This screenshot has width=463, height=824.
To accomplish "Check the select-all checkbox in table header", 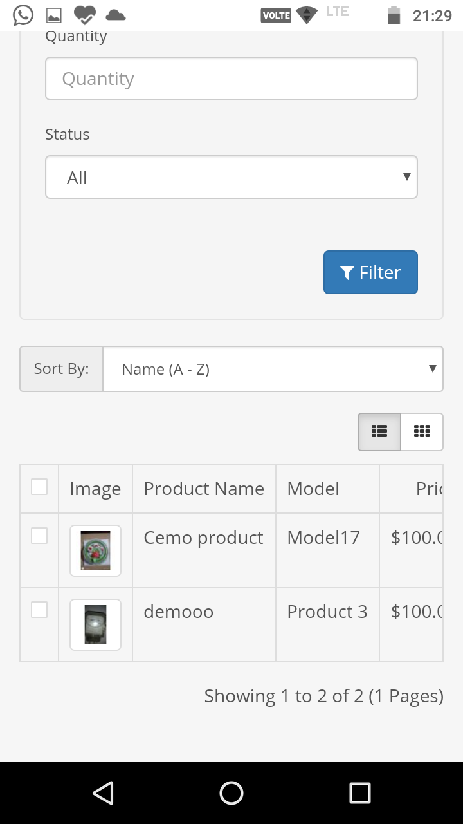I will [39, 487].
